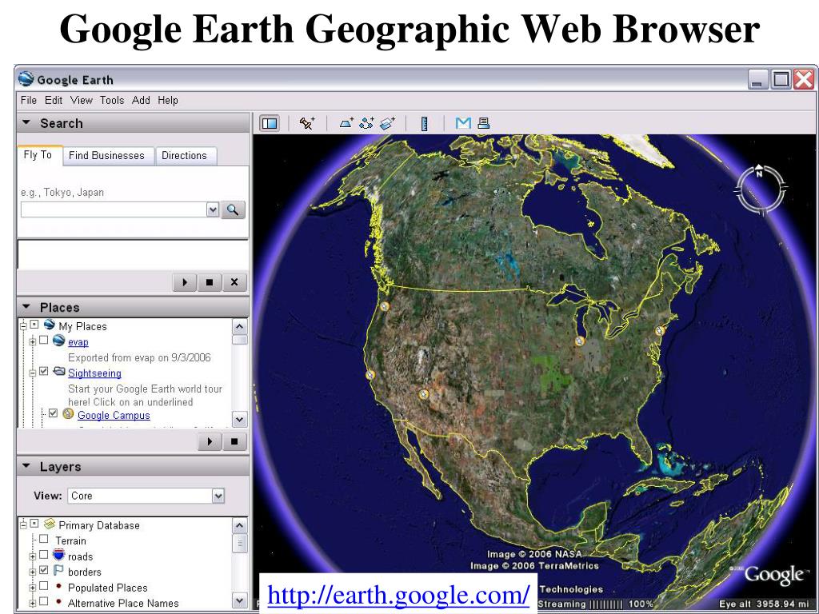
Task: Click the globe icon beside evap
Action: coord(59,341)
